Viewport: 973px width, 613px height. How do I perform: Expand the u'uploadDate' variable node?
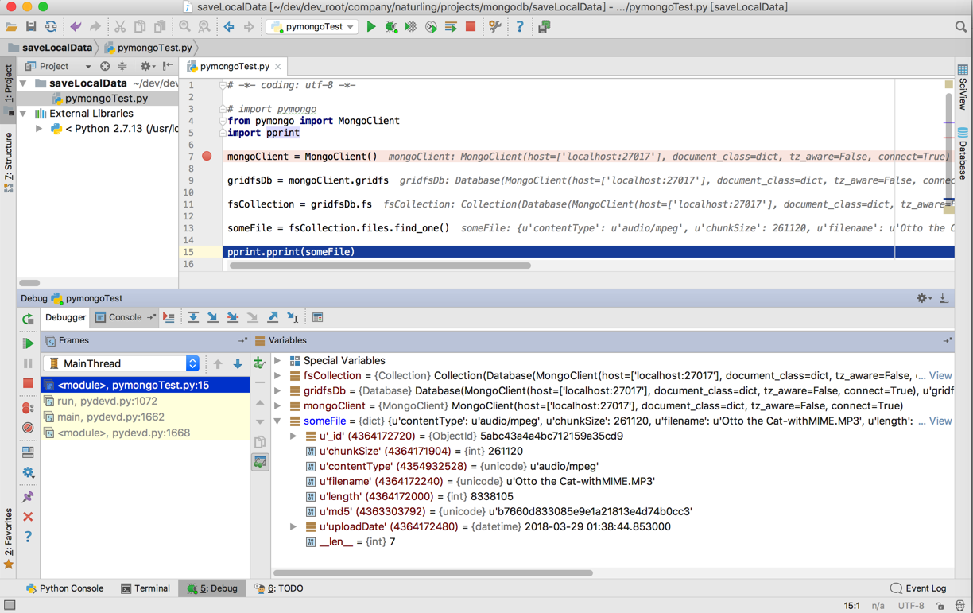[x=293, y=526]
